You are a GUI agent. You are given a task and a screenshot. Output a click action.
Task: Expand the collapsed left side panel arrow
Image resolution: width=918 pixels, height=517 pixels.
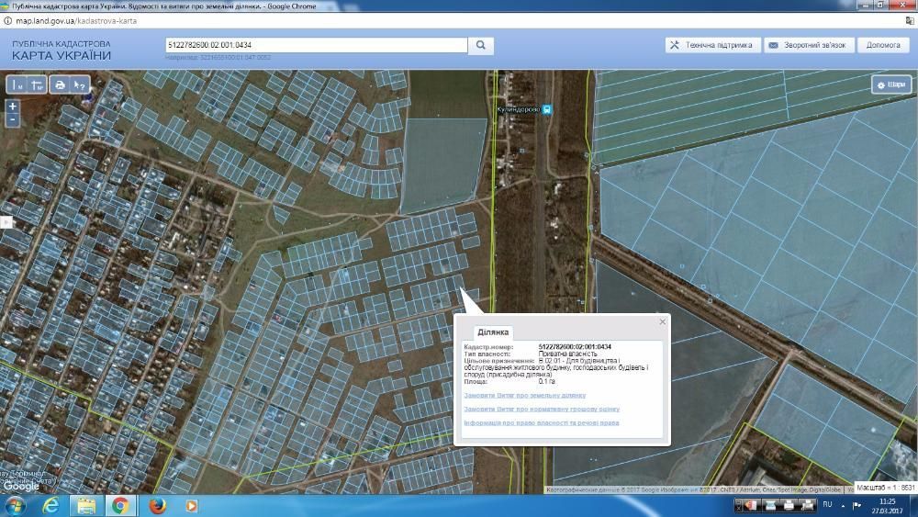pyautogui.click(x=6, y=222)
